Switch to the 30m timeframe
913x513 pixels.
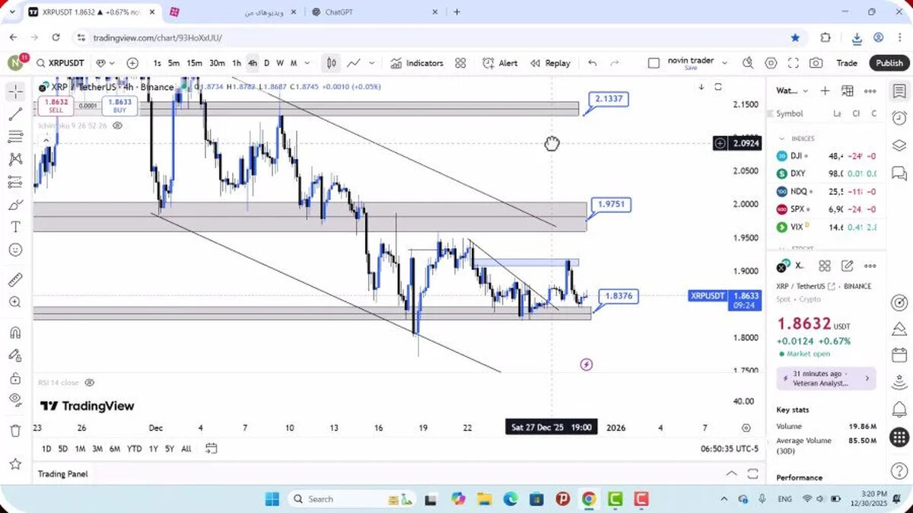point(217,63)
